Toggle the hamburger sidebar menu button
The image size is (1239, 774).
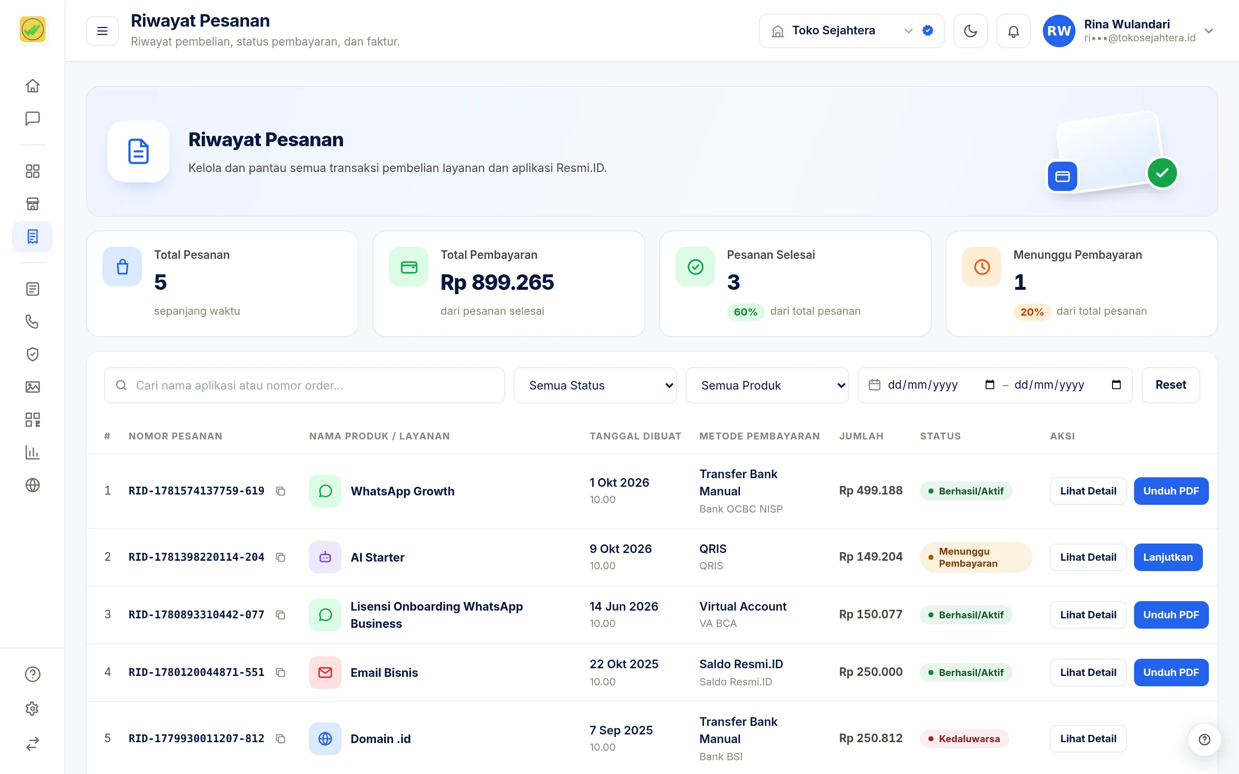(102, 31)
